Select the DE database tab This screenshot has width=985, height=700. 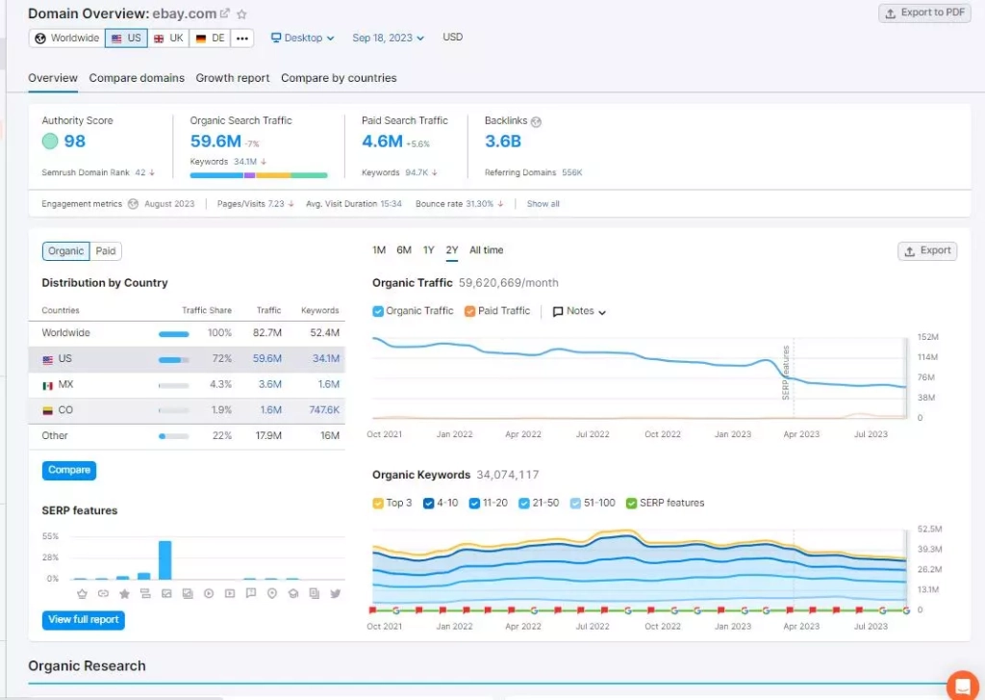click(210, 39)
